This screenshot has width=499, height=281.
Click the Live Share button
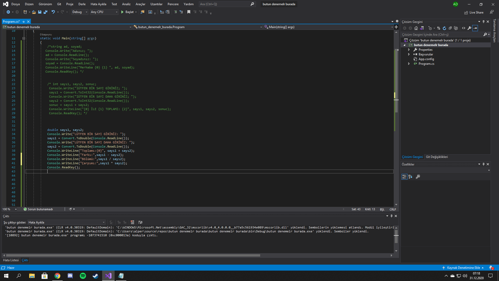474,12
